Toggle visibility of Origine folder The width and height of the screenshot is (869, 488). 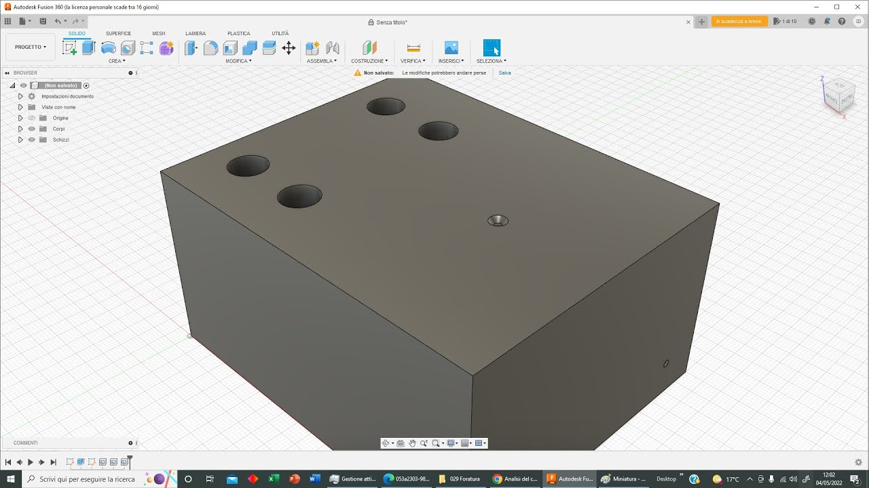pyautogui.click(x=31, y=118)
